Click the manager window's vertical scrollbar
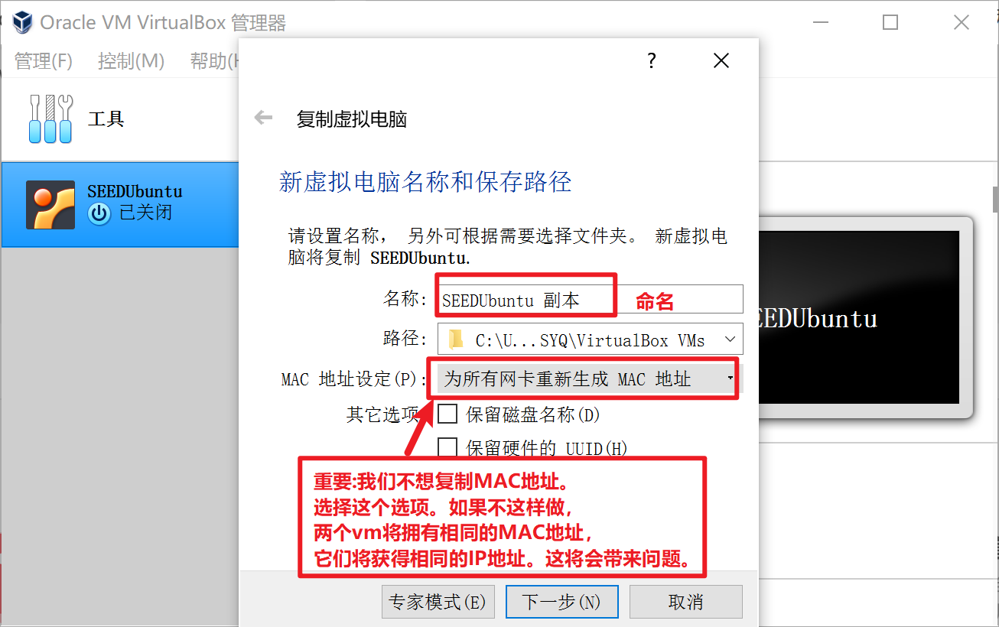This screenshot has height=627, width=999. pyautogui.click(x=995, y=200)
